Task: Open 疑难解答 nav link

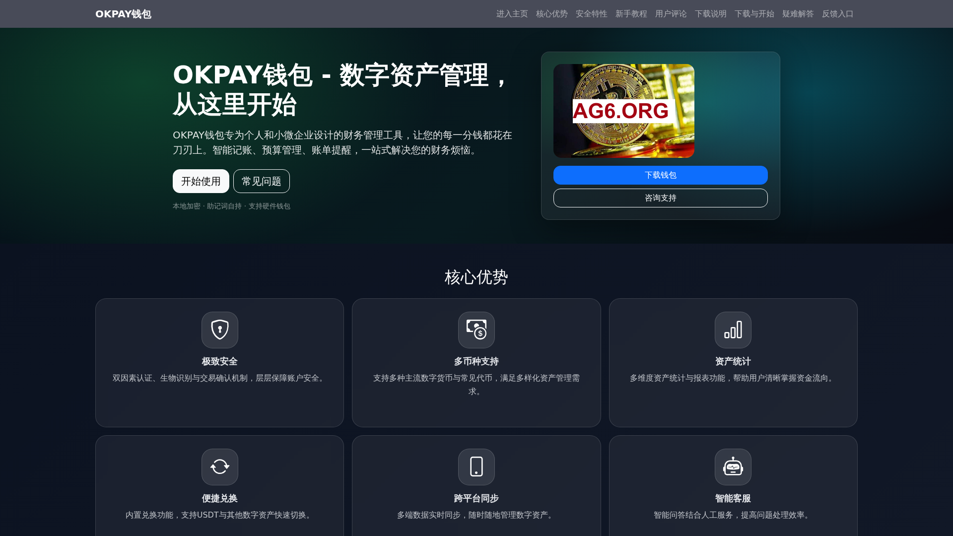Action: tap(798, 14)
